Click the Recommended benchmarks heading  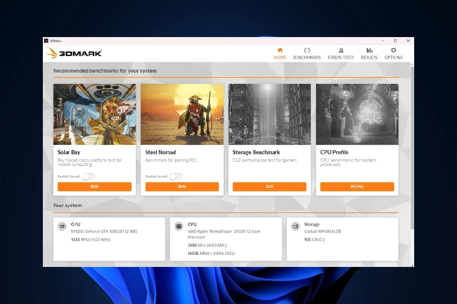(105, 71)
